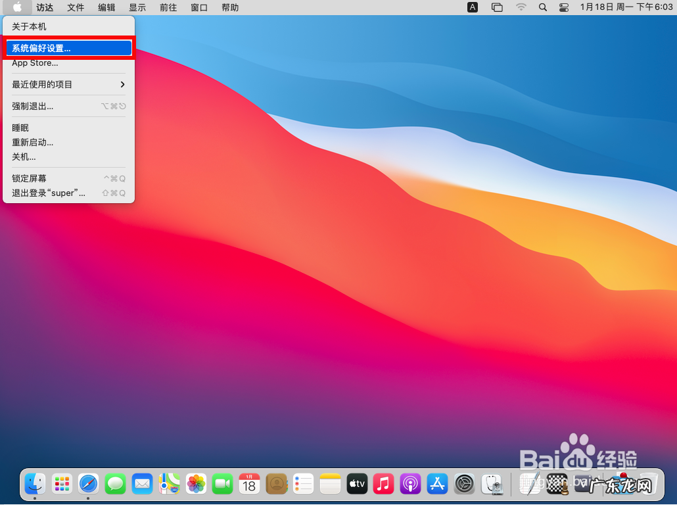Click 重新启动… to restart
677x505 pixels.
(32, 142)
